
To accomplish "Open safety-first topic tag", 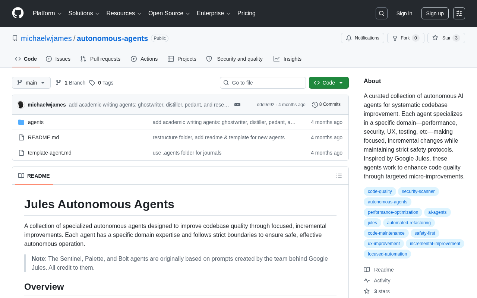I will pos(425,233).
